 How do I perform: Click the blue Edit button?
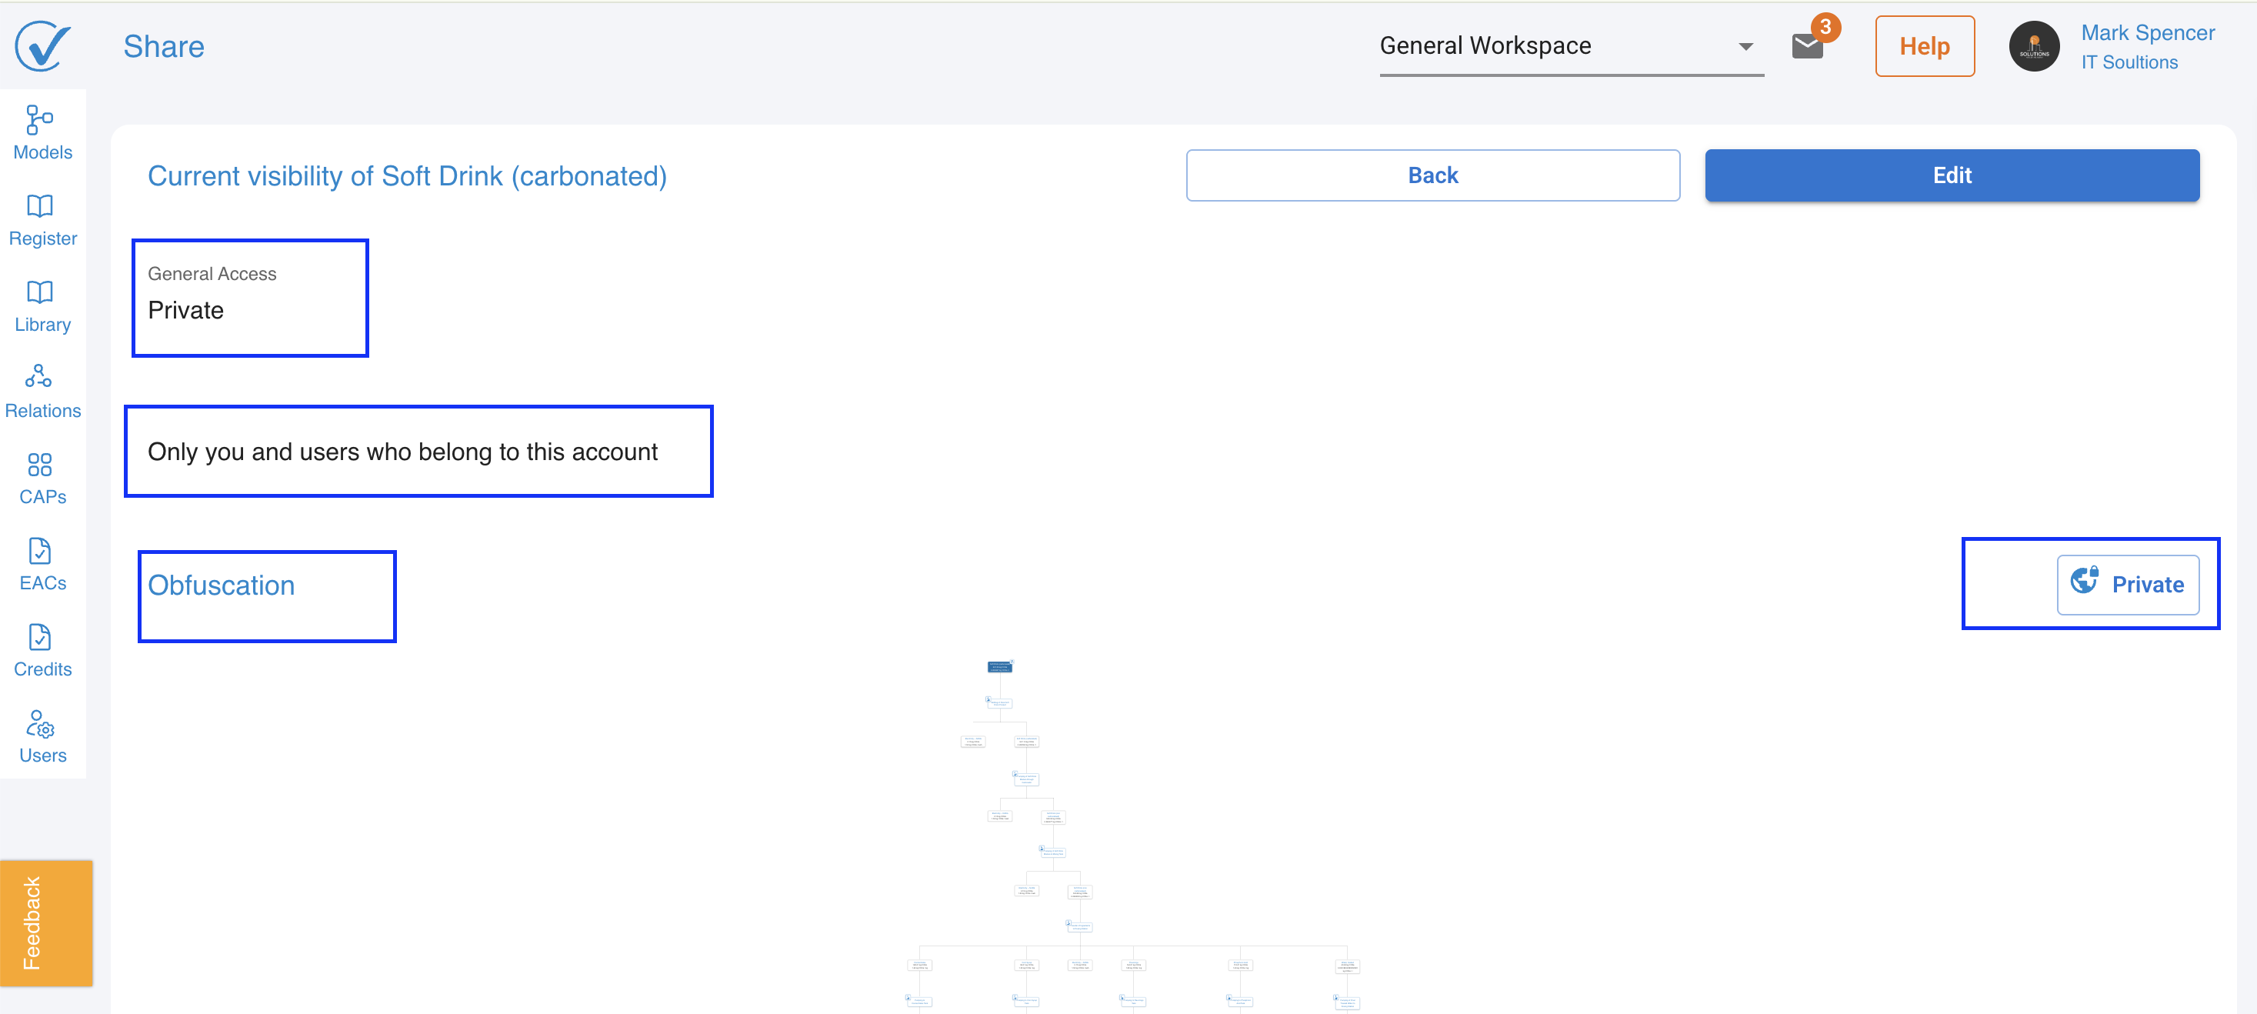point(1951,175)
